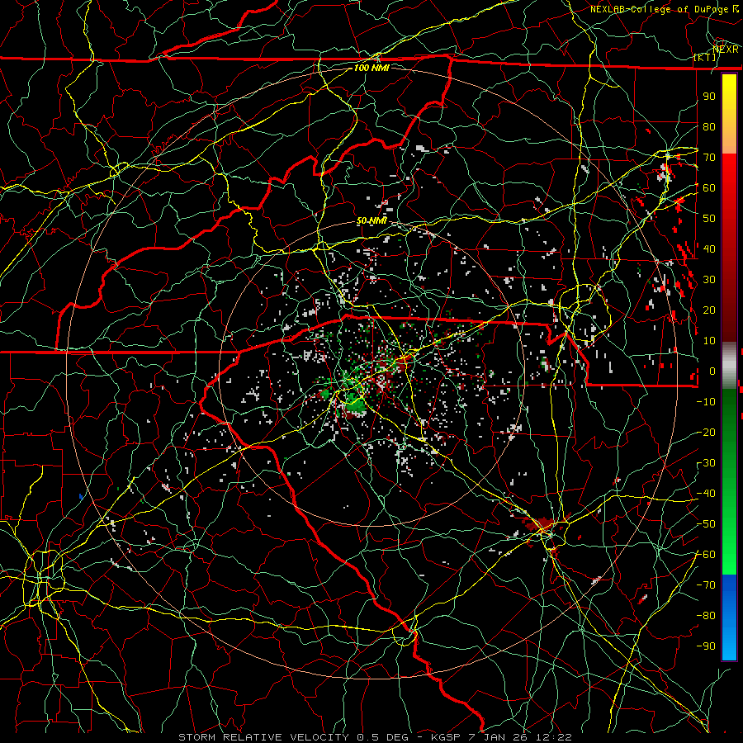Select the "40" value on velocity scale

(x=709, y=248)
